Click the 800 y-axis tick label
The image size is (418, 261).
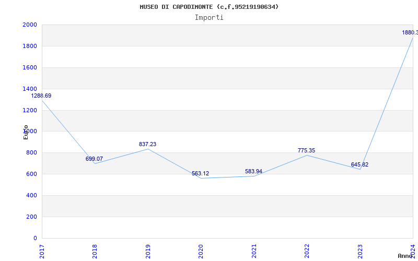(x=32, y=152)
